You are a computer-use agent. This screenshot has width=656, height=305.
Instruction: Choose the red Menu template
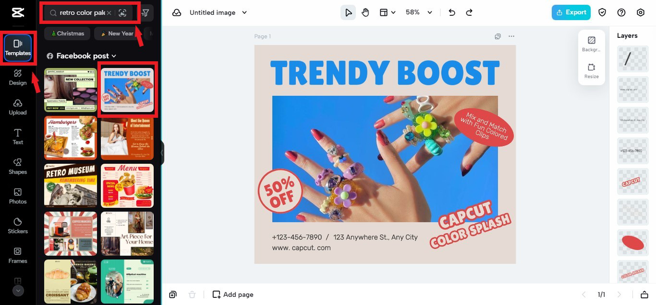127,185
